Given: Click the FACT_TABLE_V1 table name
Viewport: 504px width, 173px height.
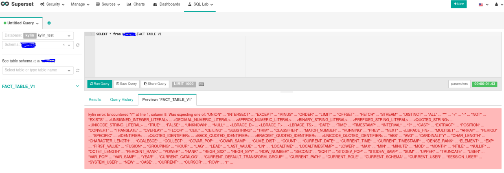Looking at the screenshot, I should click(x=18, y=86).
